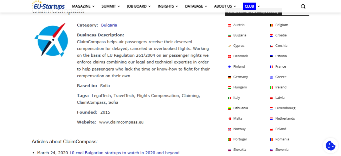341x156 pixels.
Task: Click the Italy flag icon
Action: 229,98
